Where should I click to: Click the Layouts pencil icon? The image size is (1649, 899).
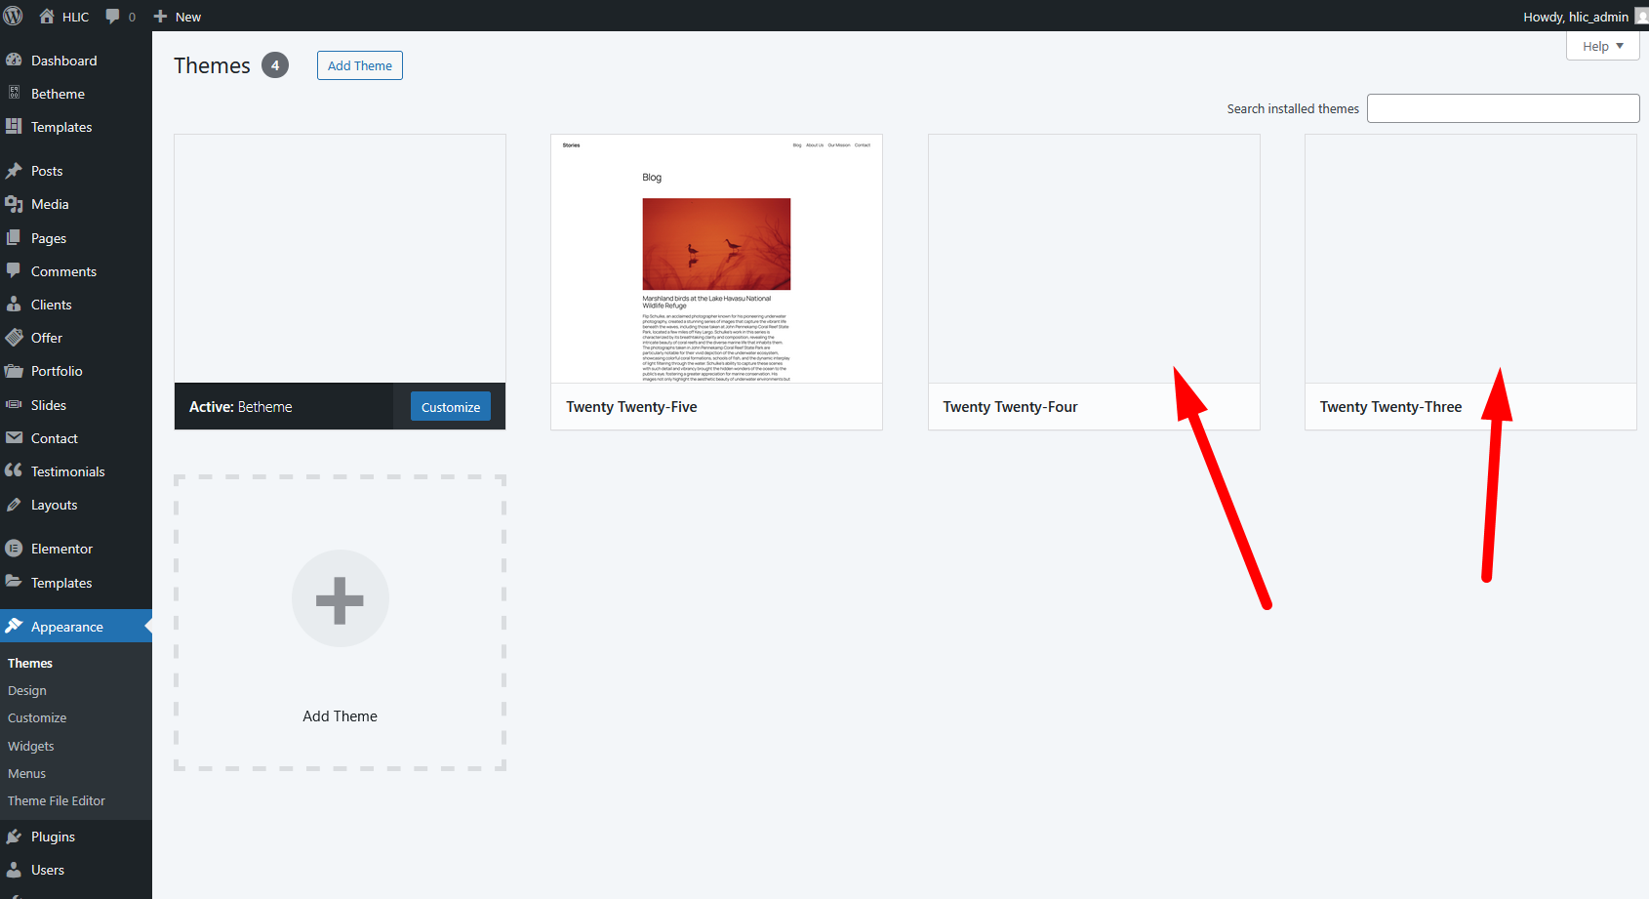[14, 505]
